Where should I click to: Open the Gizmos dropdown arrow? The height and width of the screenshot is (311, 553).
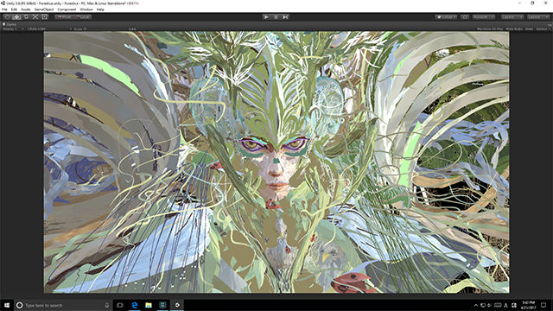pyautogui.click(x=549, y=29)
